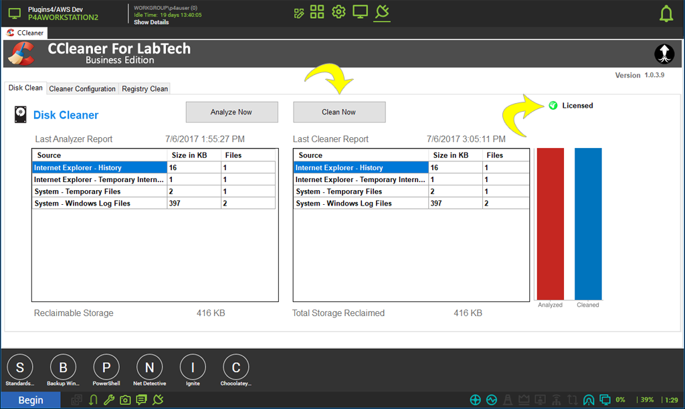Open the edit checklist icon in top toolbar
This screenshot has height=409, width=685.
[299, 13]
